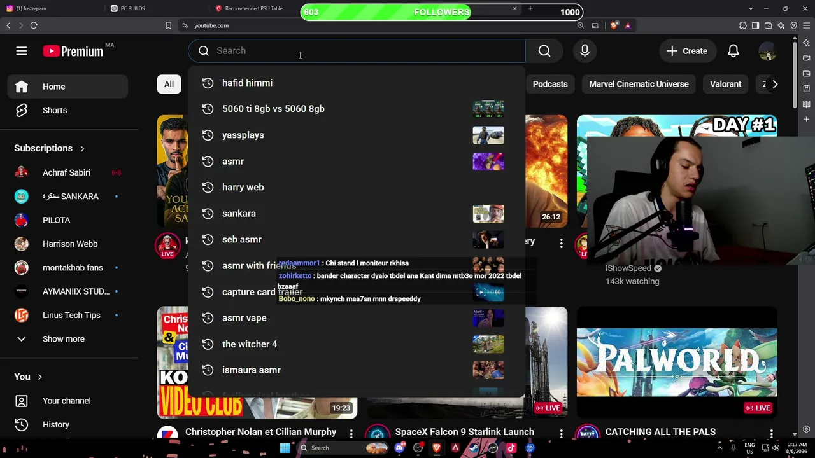This screenshot has height=458, width=815.
Task: Open the tab search dropdown arrow
Action: [751, 8]
